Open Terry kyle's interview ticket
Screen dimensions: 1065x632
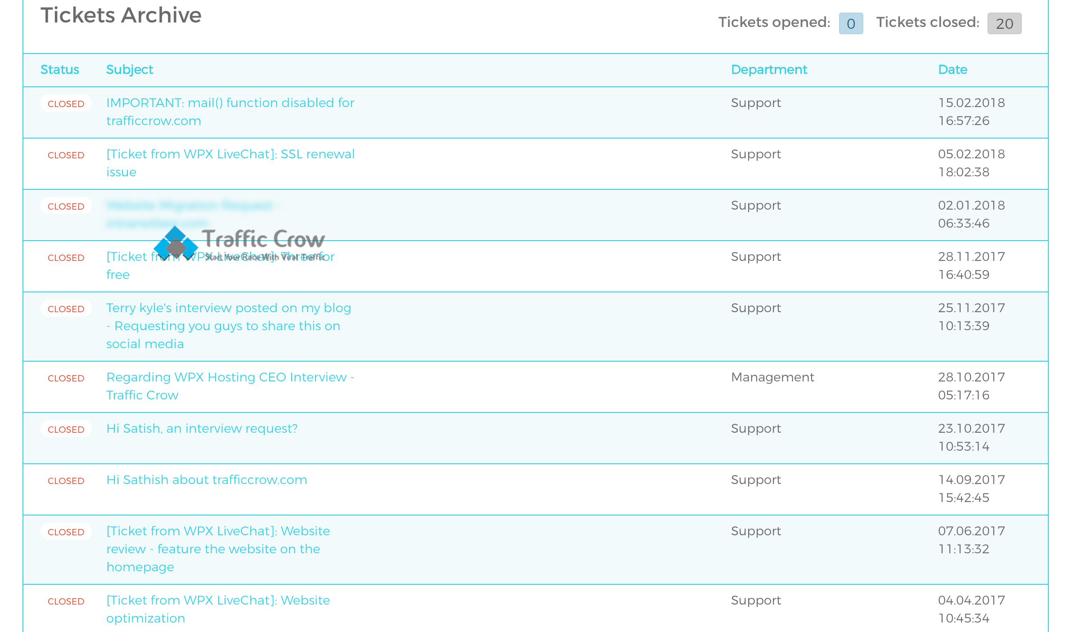228,308
